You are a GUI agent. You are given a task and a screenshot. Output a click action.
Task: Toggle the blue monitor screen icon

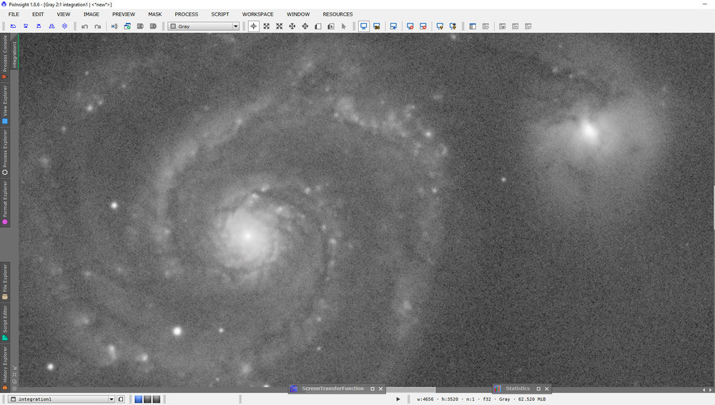[363, 26]
